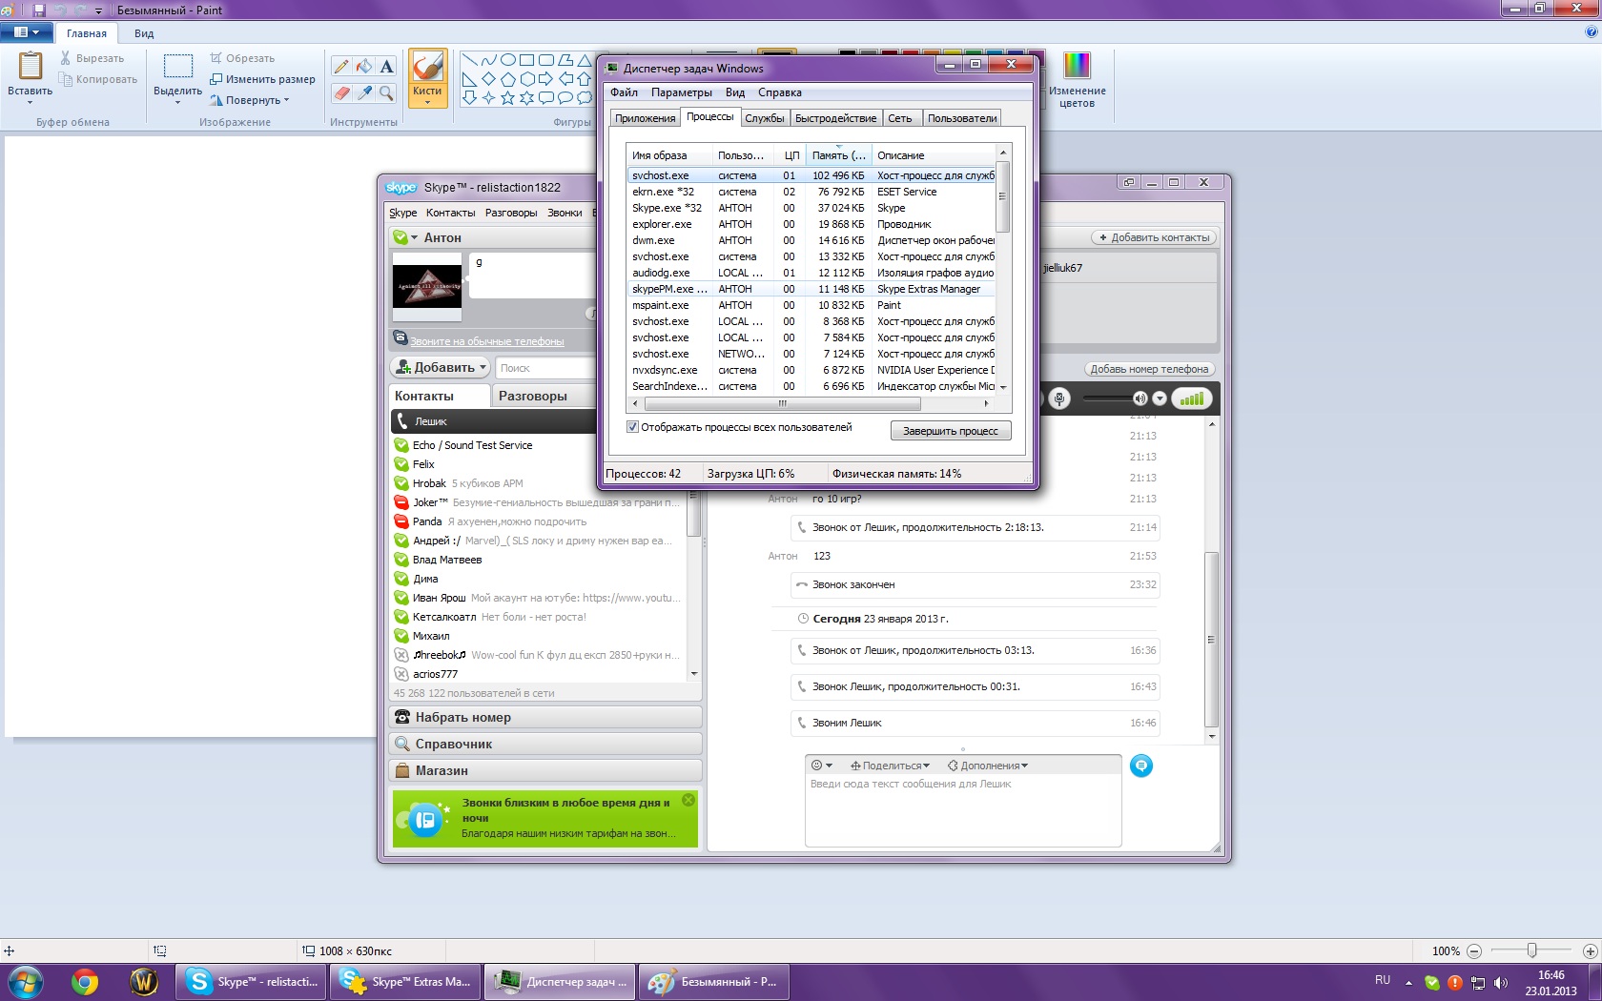Click the Paste clipboard icon in Paint

[31, 66]
